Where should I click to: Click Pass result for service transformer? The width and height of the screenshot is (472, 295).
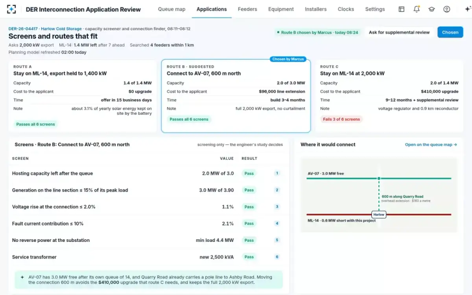pos(249,257)
